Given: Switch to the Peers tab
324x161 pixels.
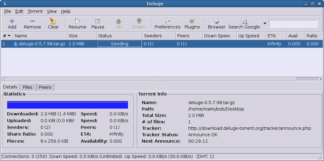Looking at the screenshot, I should coord(45,87).
